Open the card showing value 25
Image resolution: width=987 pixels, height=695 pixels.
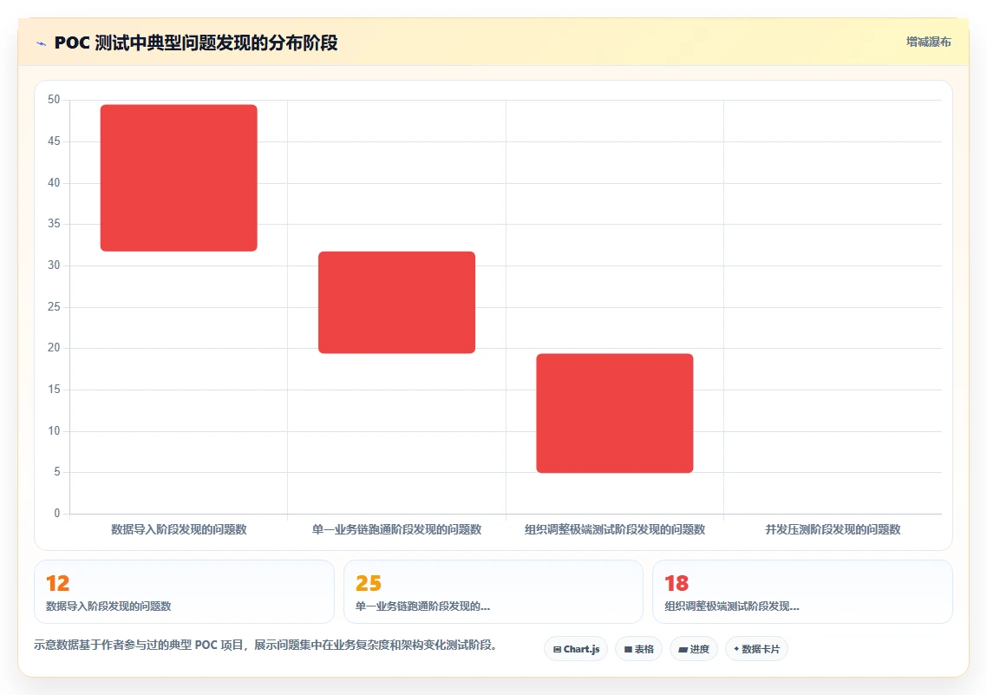point(493,592)
